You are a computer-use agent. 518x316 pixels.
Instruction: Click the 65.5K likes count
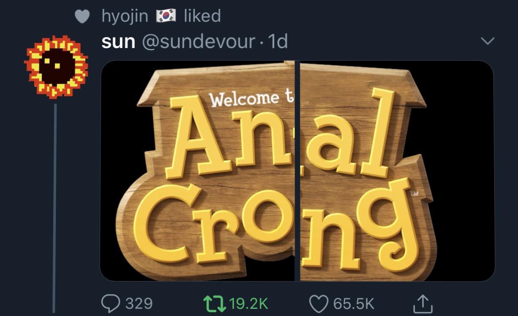pos(354,303)
